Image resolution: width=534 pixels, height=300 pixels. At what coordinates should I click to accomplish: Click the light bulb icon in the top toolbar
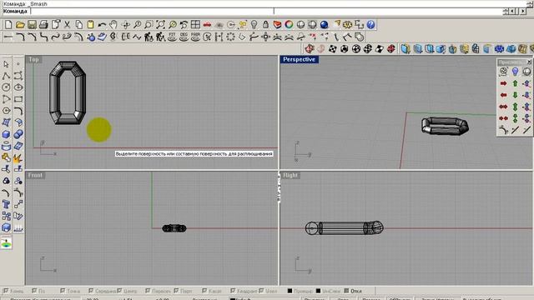tap(254, 24)
